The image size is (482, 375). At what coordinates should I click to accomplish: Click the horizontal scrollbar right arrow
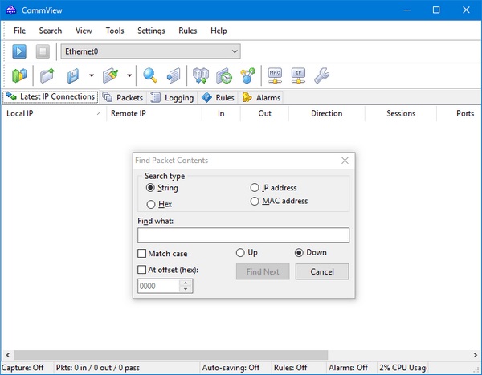pos(476,355)
